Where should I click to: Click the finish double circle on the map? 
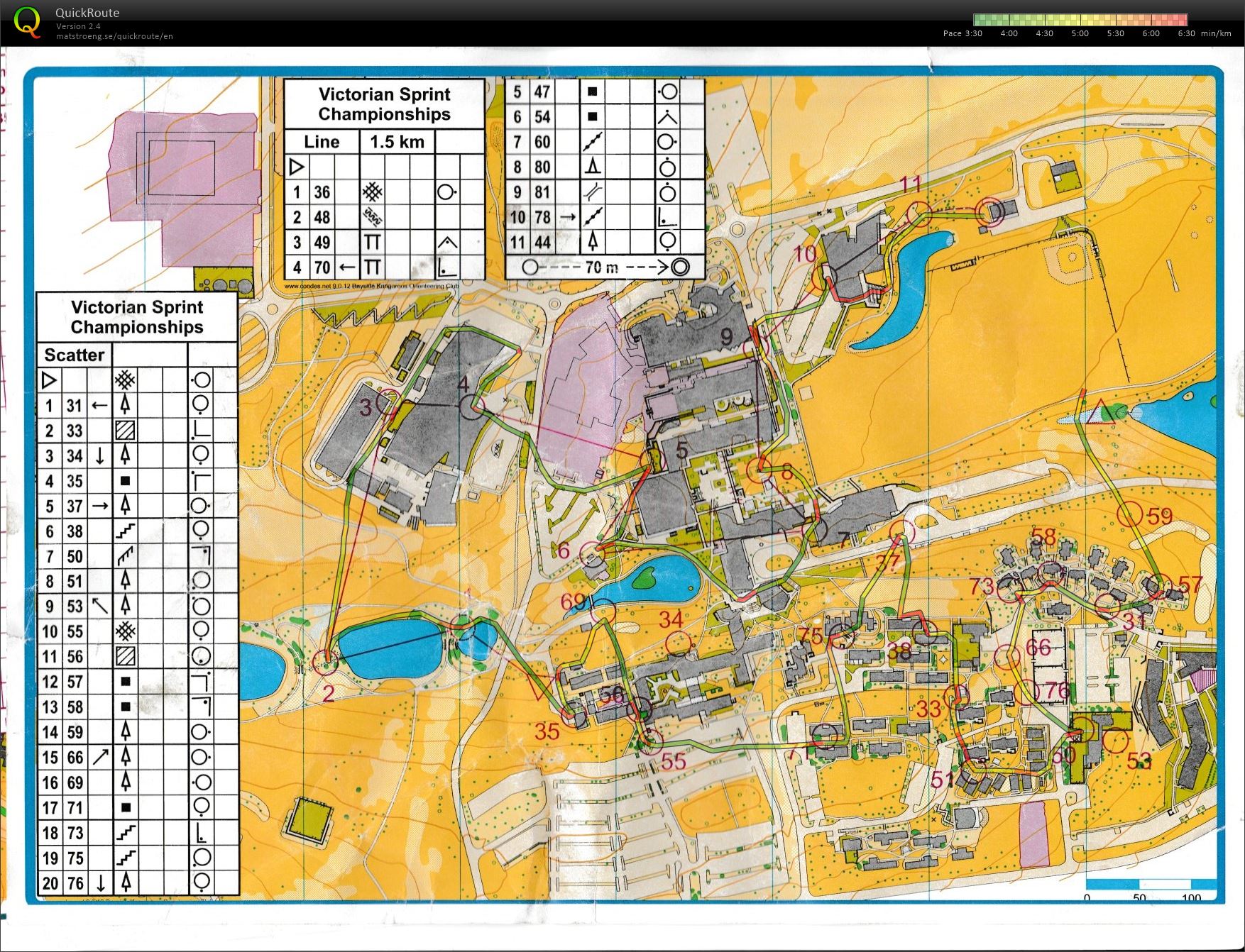pyautogui.click(x=989, y=212)
